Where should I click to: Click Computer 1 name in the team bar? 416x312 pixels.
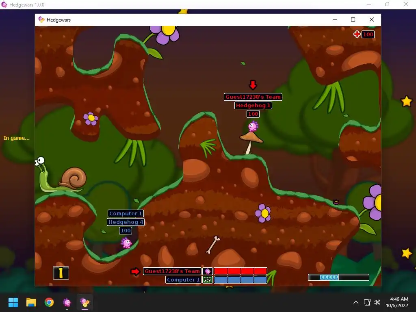pos(183,279)
